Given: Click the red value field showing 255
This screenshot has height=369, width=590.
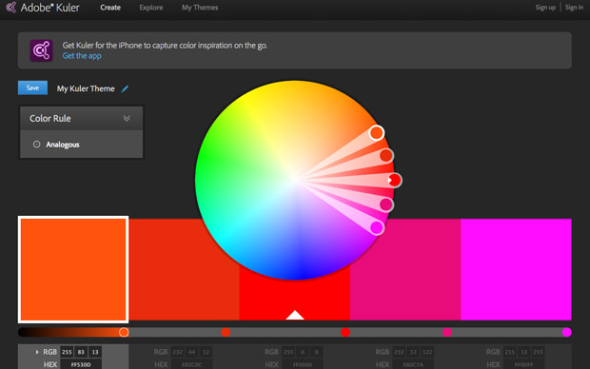Looking at the screenshot, I should coord(67,352).
